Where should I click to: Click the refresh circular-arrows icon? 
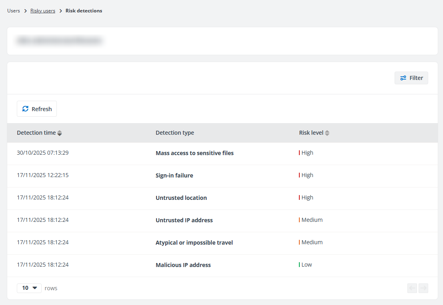25,108
